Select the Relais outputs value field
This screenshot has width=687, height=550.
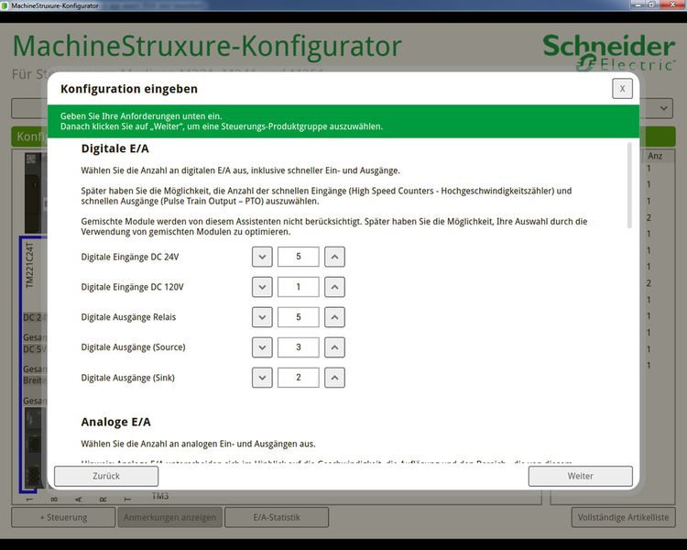(x=299, y=317)
